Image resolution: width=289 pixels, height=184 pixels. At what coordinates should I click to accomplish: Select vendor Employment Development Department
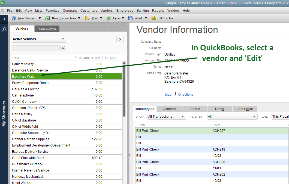66,145
